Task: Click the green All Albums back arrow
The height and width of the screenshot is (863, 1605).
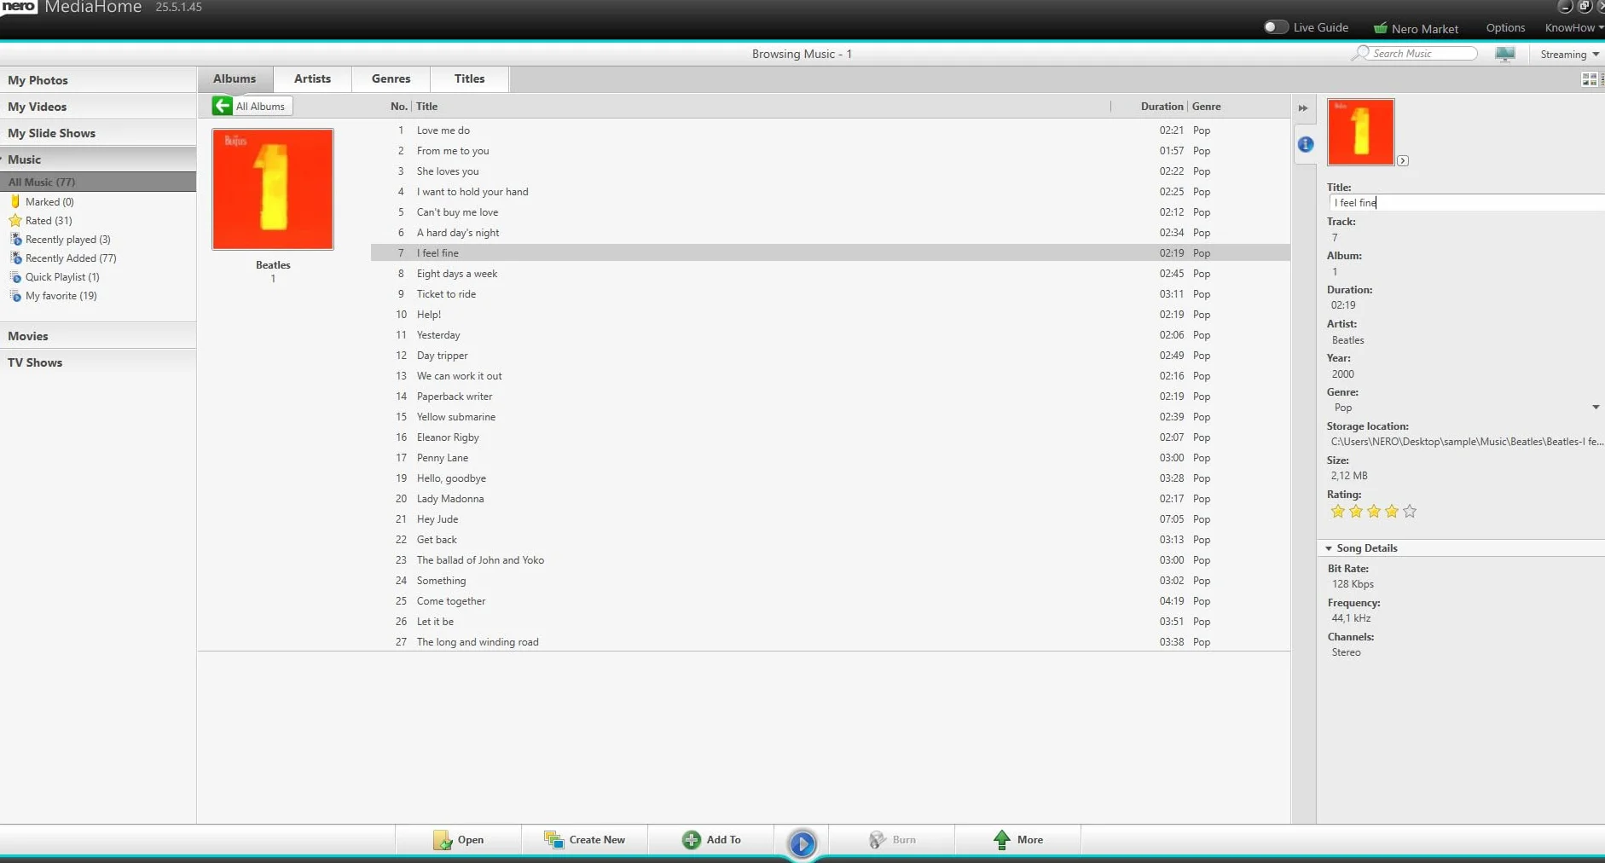Action: [x=223, y=106]
